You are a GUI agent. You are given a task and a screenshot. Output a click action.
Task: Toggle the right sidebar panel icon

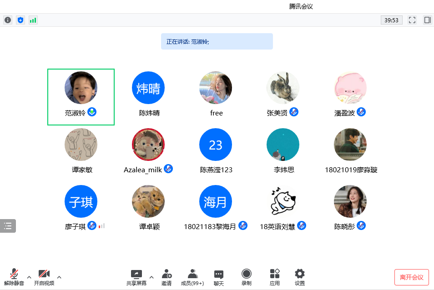(427, 20)
